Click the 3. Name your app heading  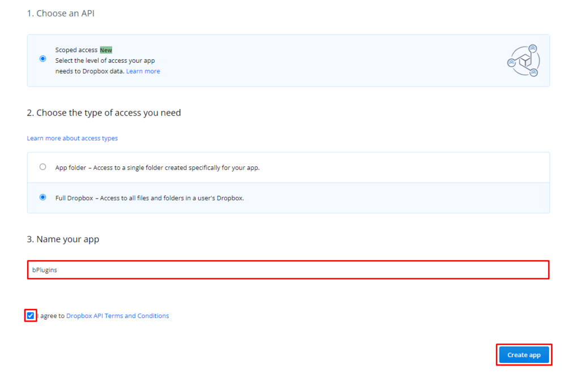pos(63,239)
